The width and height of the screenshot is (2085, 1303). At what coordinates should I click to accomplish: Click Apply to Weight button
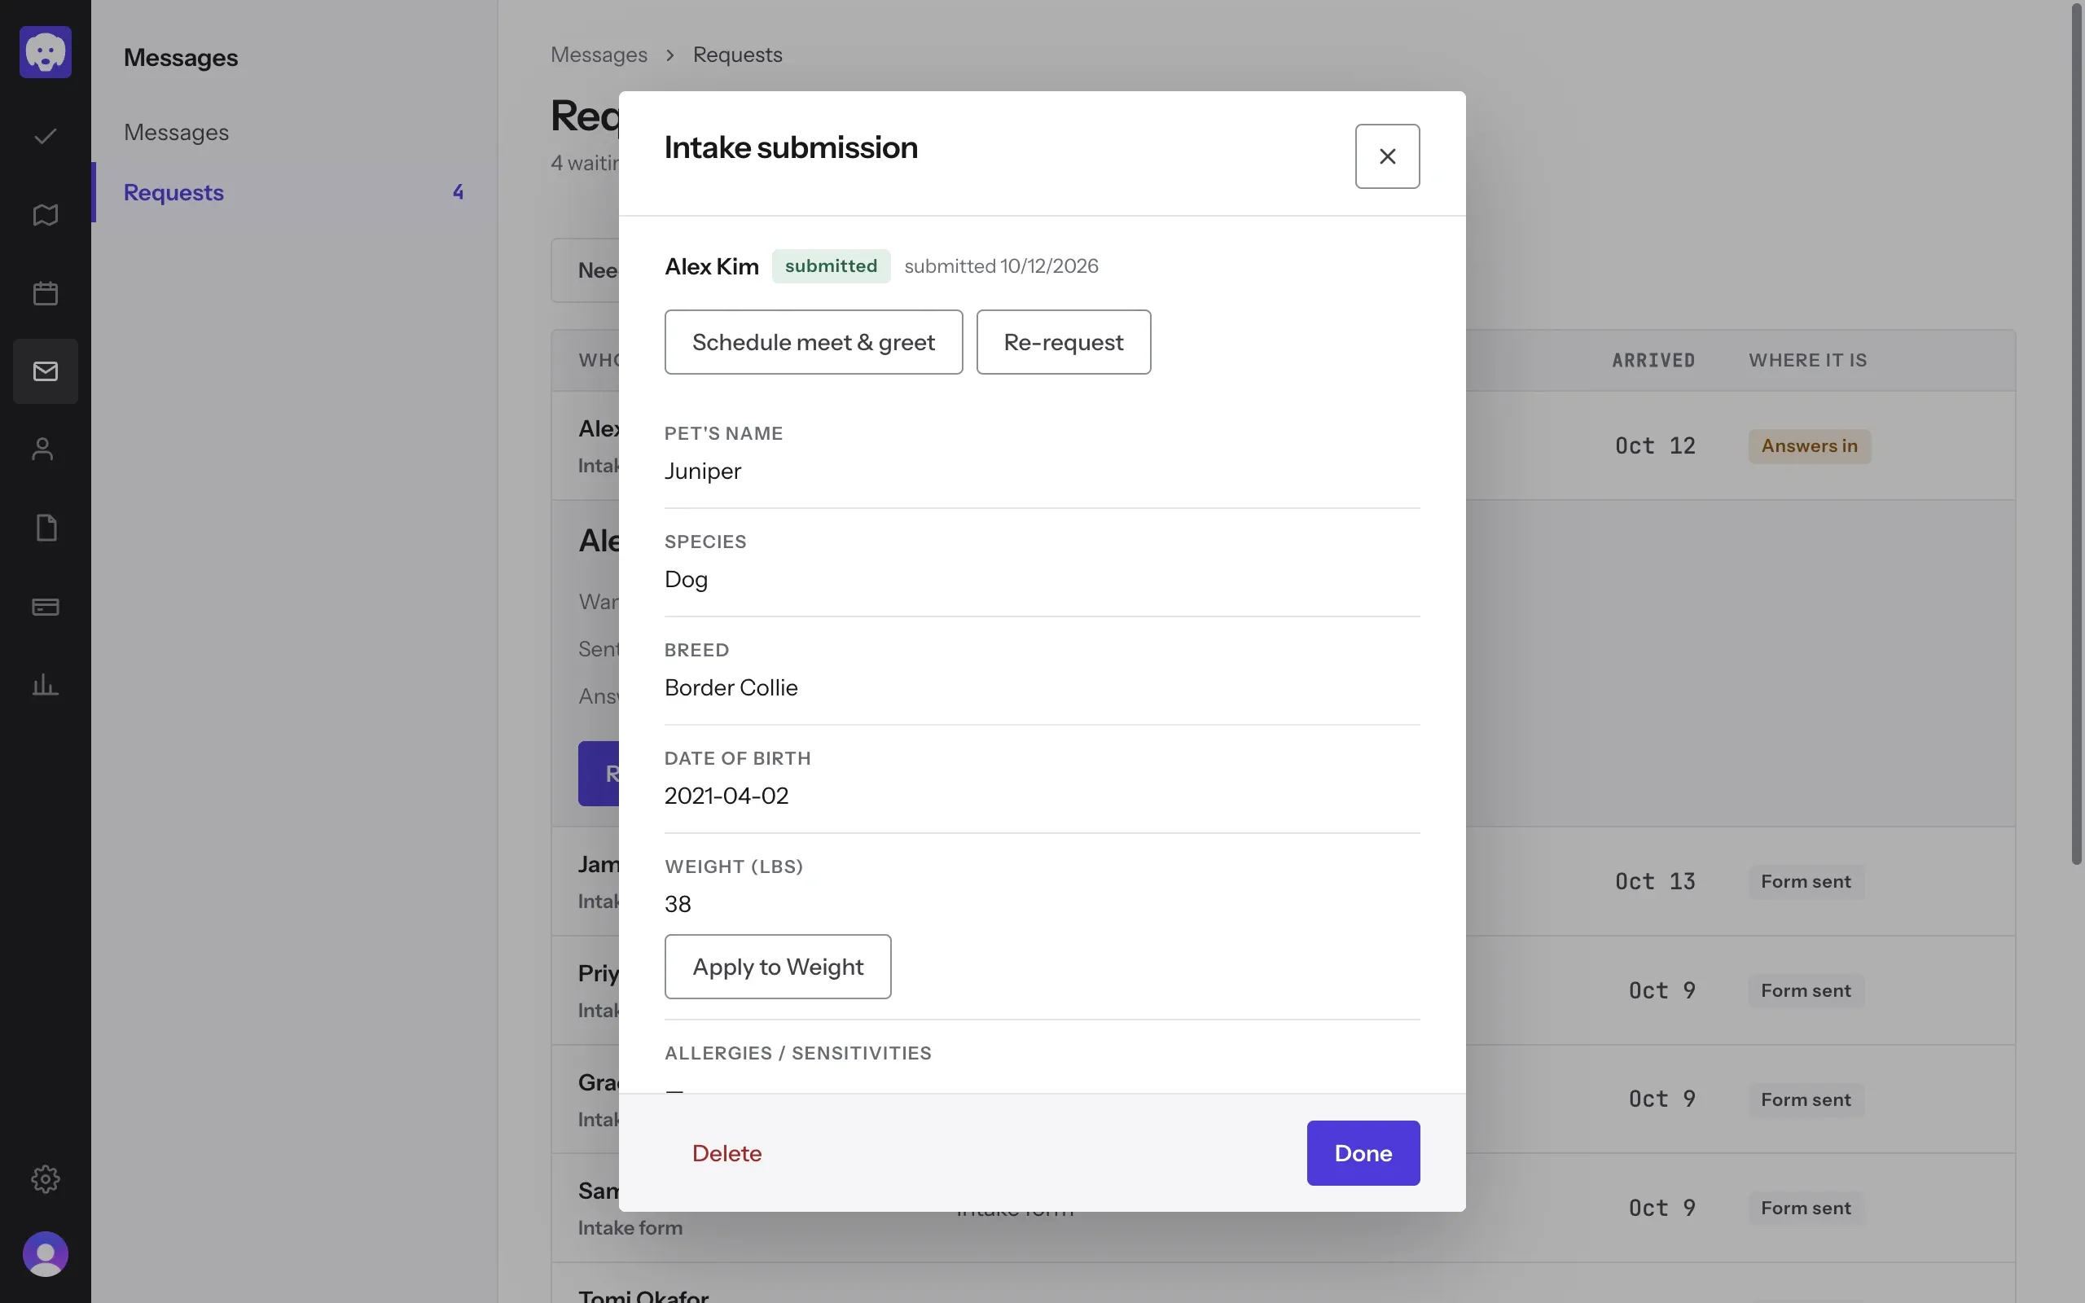tap(777, 967)
